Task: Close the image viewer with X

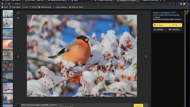Action: (x=188, y=11)
